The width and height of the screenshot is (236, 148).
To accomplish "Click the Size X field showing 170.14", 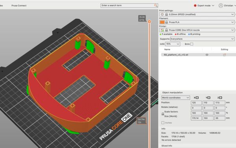I will click(x=196, y=118).
